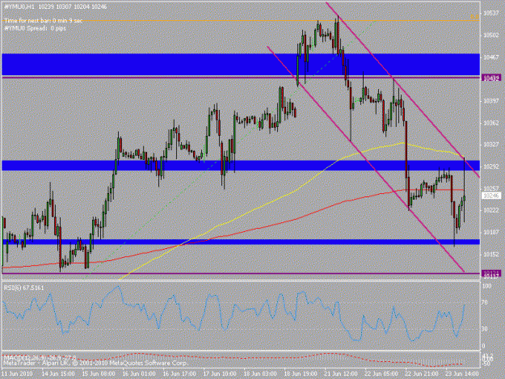
Task: Click the 10397 price axis value
Action: point(491,101)
